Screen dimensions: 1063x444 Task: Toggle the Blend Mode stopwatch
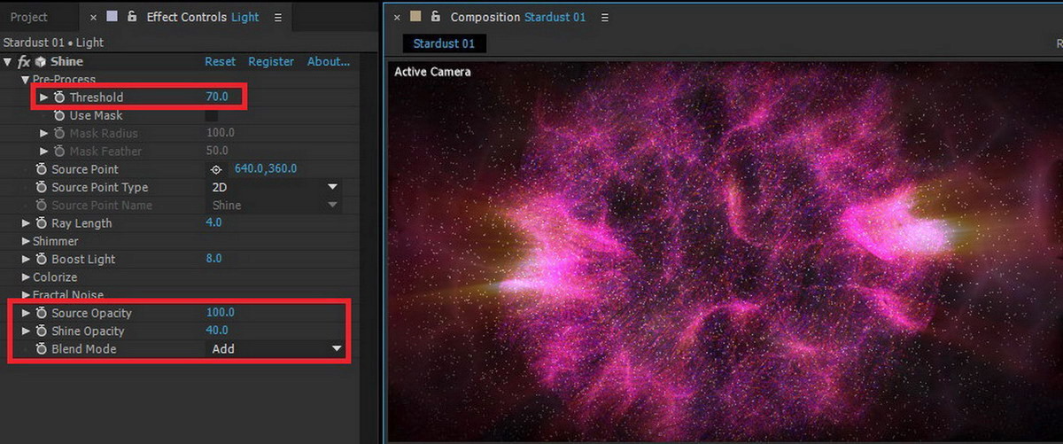(x=42, y=349)
